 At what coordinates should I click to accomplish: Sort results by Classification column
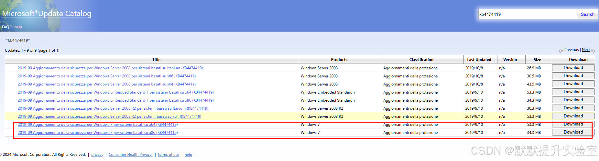[x=421, y=60]
